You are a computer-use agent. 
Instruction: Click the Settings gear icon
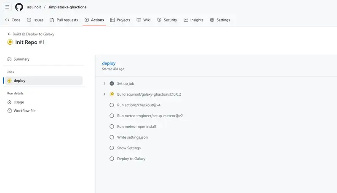(212, 20)
